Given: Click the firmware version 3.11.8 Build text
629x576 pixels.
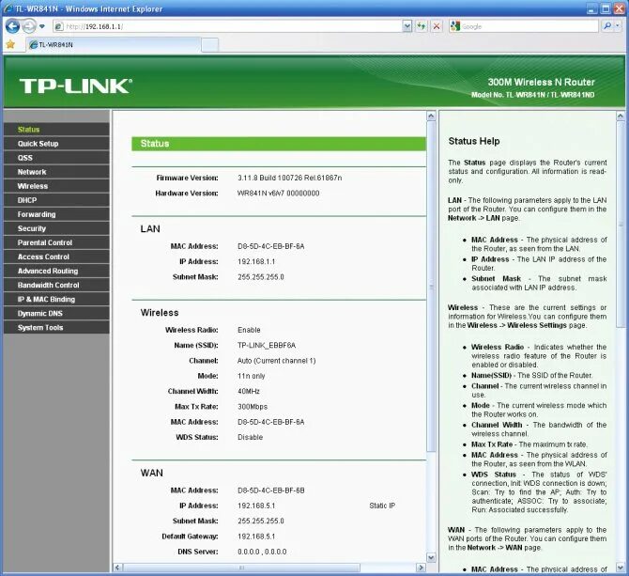Looking at the screenshot, I should point(290,178).
